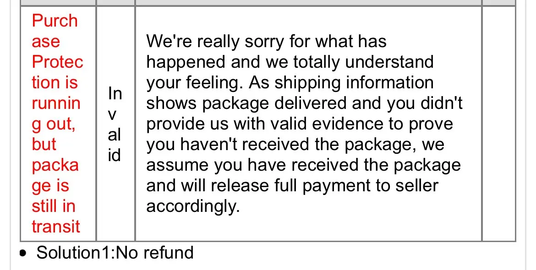Click the bullet point before Solution1

[x=23, y=254]
